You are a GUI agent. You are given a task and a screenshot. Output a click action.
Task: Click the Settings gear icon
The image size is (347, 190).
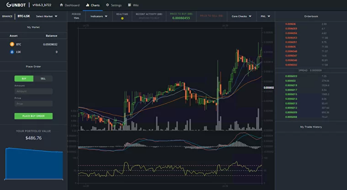point(107,5)
